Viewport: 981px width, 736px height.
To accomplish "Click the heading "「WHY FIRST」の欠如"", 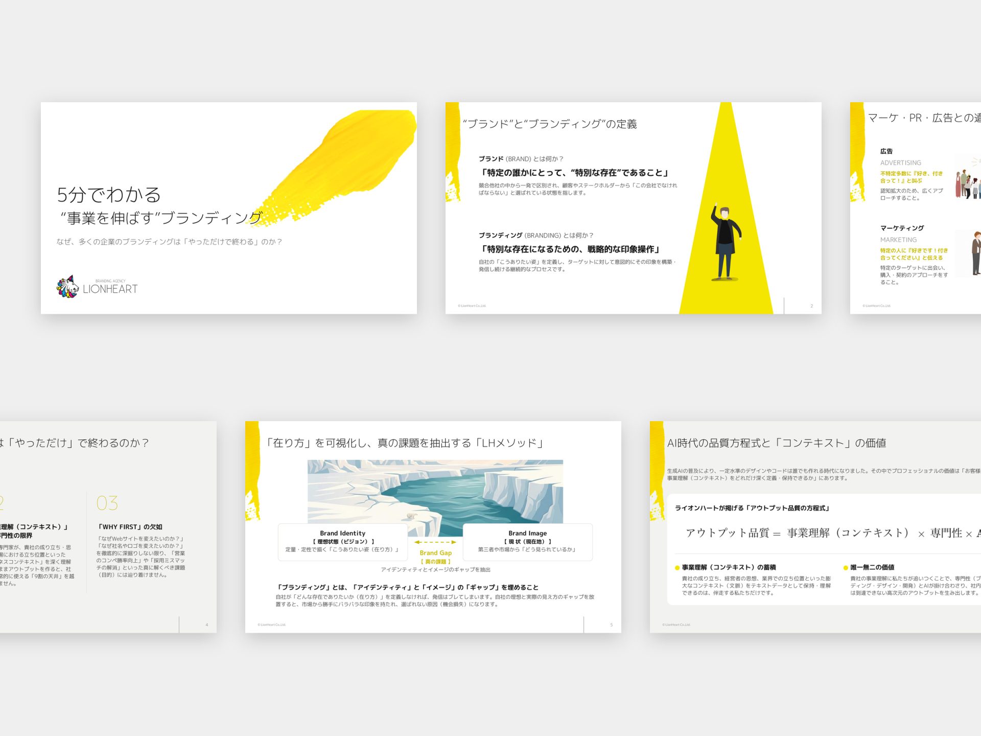I will [130, 527].
